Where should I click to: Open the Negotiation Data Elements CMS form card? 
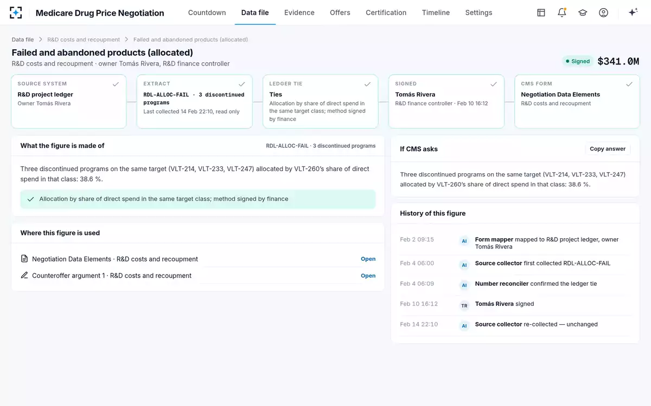[577, 101]
